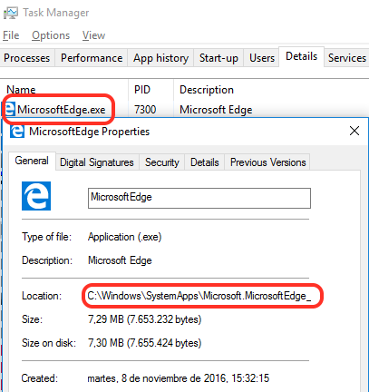The width and height of the screenshot is (369, 392).
Task: Close the MicrosoftEdge Properties dialog
Action: pyautogui.click(x=354, y=131)
